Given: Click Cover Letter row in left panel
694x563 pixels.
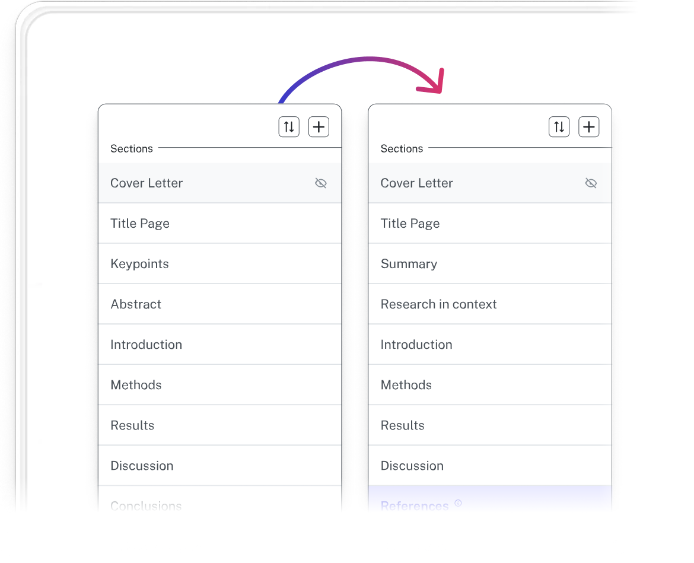Looking at the screenshot, I should (x=220, y=183).
